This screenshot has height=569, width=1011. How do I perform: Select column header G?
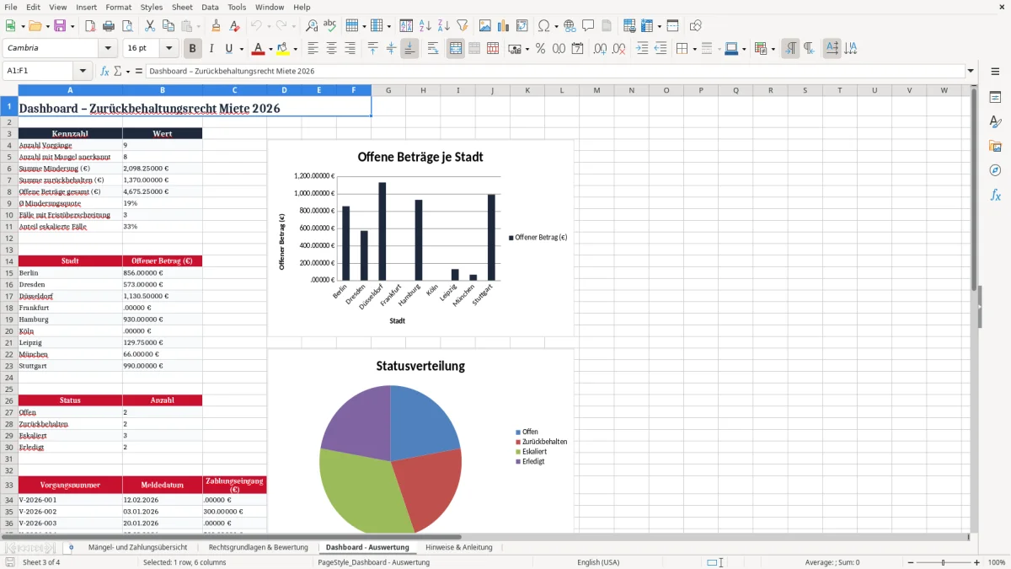point(388,90)
